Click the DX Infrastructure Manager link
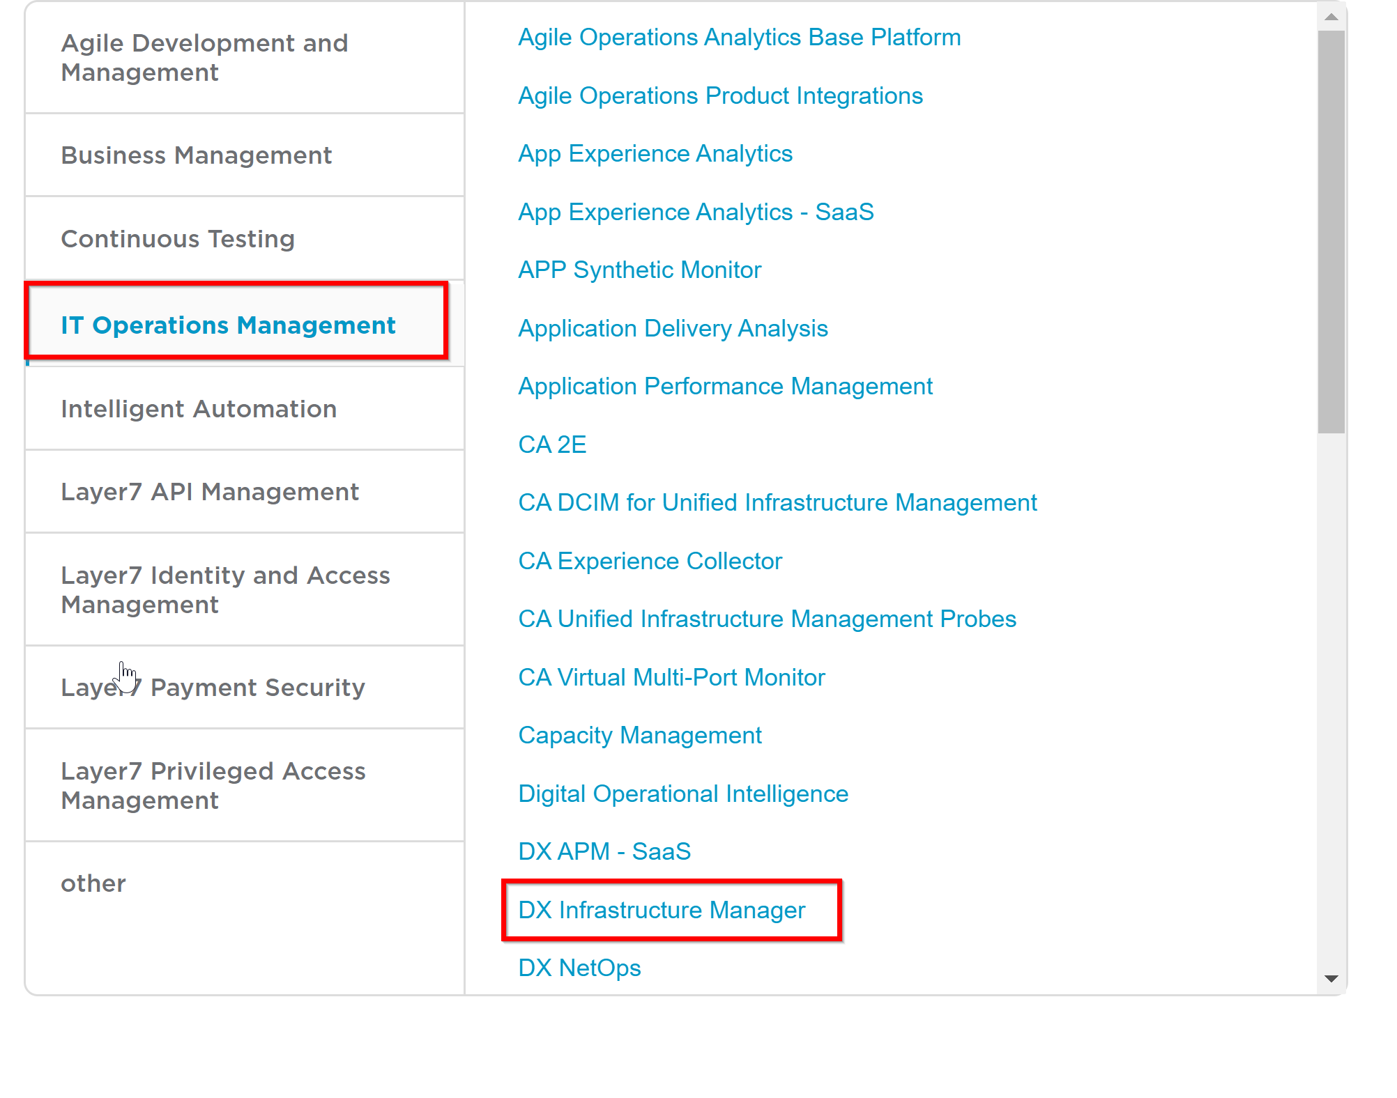This screenshot has width=1397, height=1098. [662, 910]
